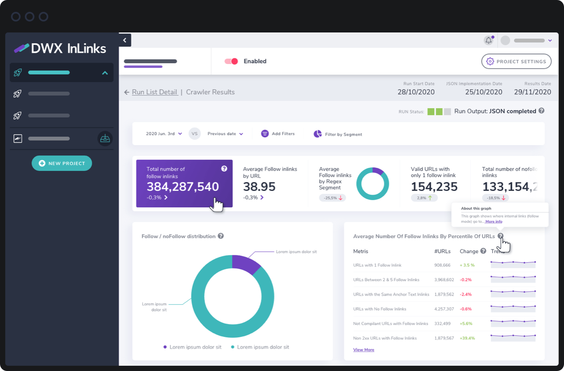This screenshot has width=564, height=371.
Task: Go back to Run List Detail
Action: click(x=154, y=92)
